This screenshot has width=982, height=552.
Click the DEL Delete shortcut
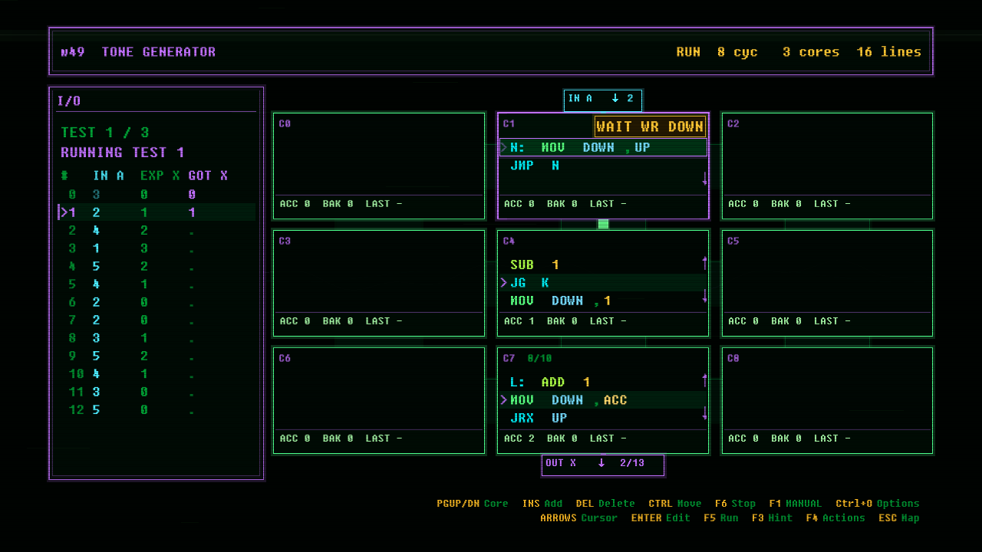tap(605, 504)
